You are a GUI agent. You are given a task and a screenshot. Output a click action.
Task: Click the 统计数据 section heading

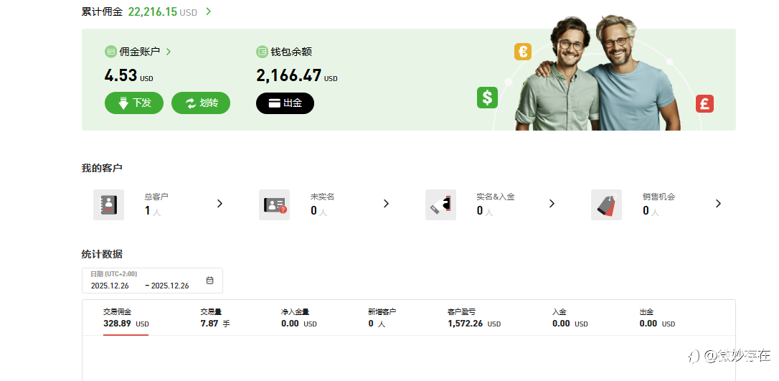coord(102,254)
